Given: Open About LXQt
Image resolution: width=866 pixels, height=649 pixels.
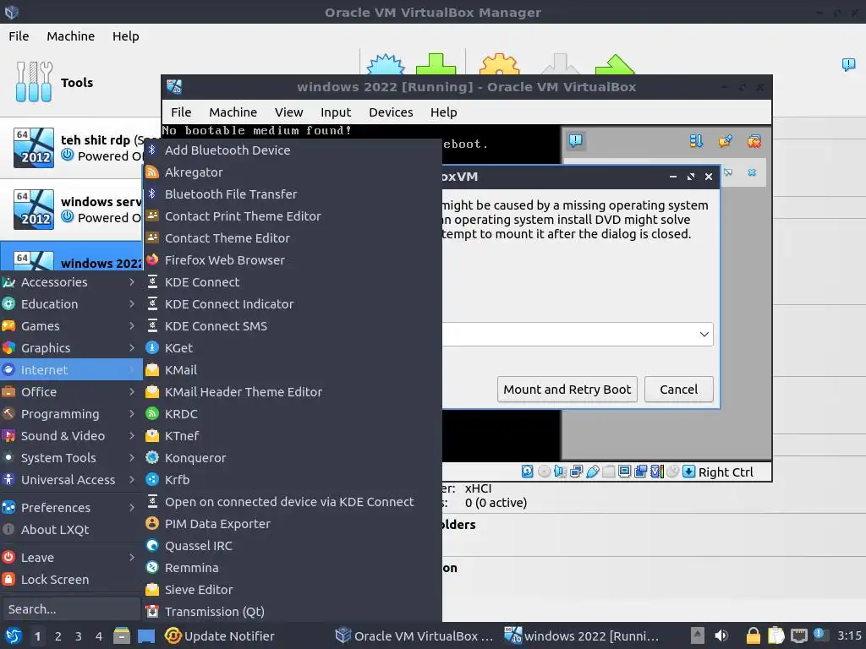Looking at the screenshot, I should point(71,529).
